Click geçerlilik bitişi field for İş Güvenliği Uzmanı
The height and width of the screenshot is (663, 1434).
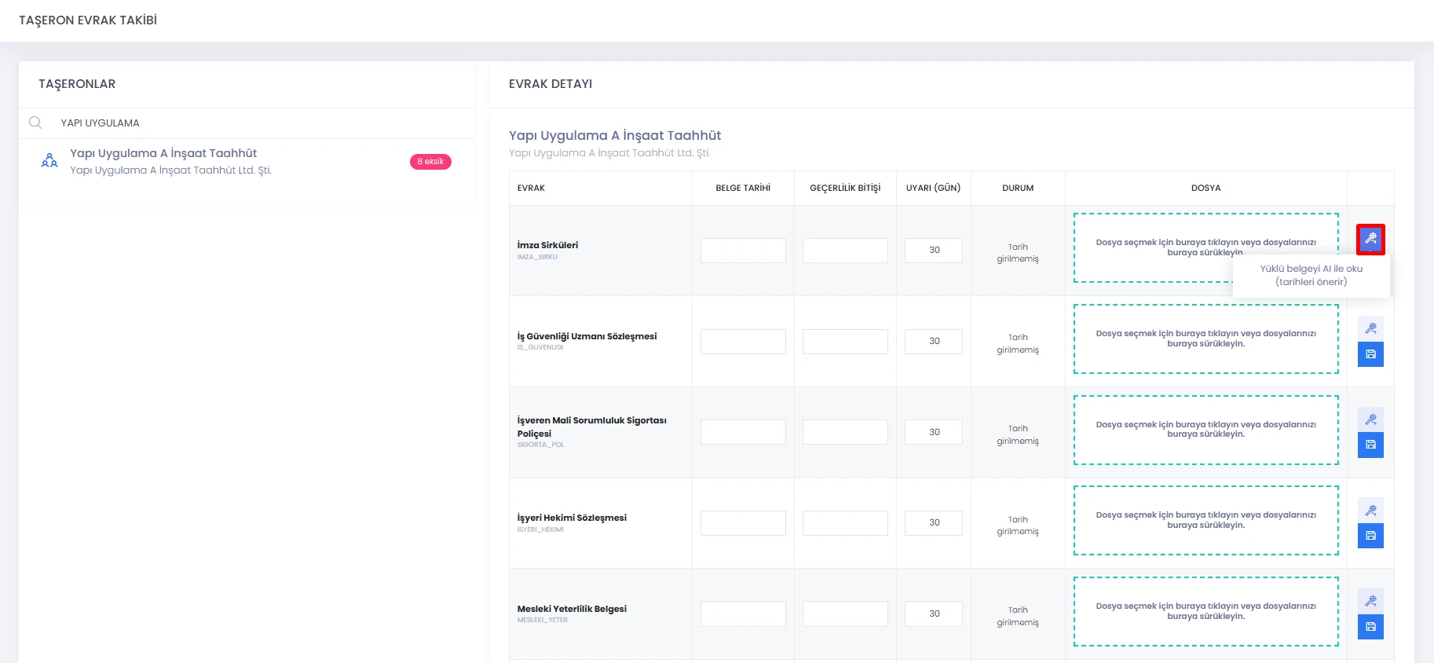845,342
